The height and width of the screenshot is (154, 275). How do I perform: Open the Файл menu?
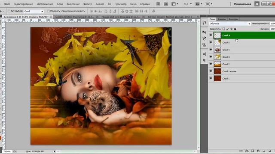tap(7, 4)
